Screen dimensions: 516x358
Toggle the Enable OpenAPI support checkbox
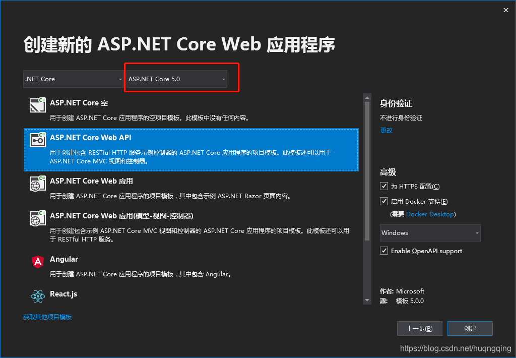pos(383,251)
